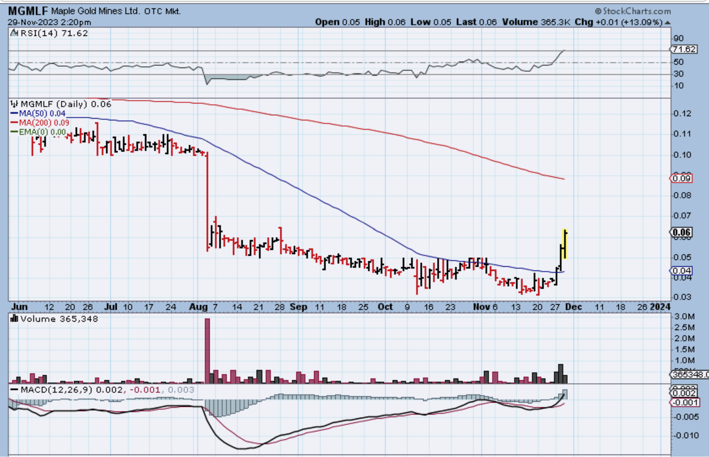Click the RSI(14) indicator area icon

(14, 33)
